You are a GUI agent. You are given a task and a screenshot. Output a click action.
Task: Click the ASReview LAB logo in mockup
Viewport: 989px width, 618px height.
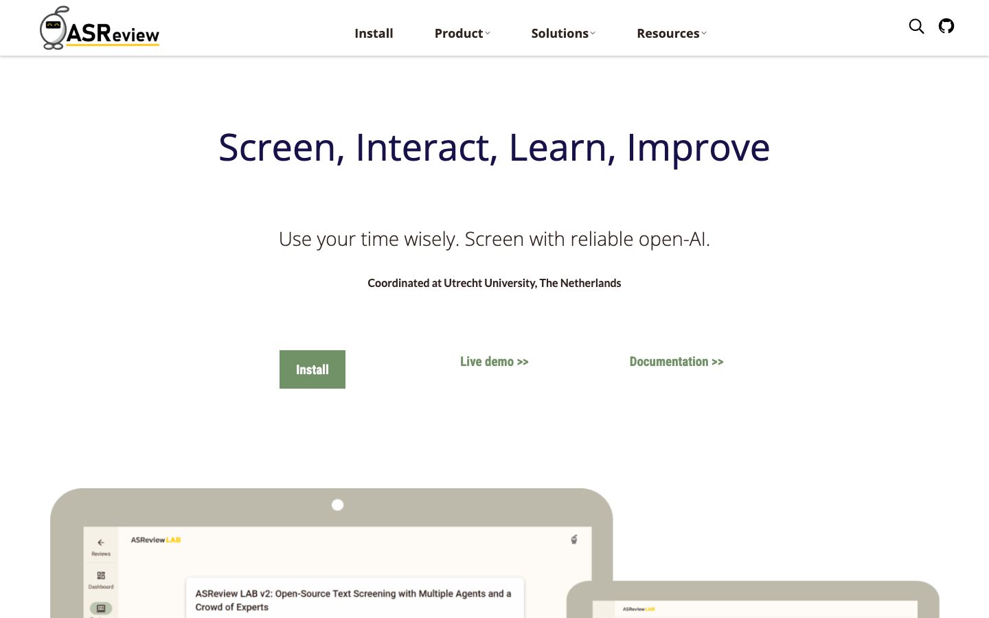click(156, 540)
